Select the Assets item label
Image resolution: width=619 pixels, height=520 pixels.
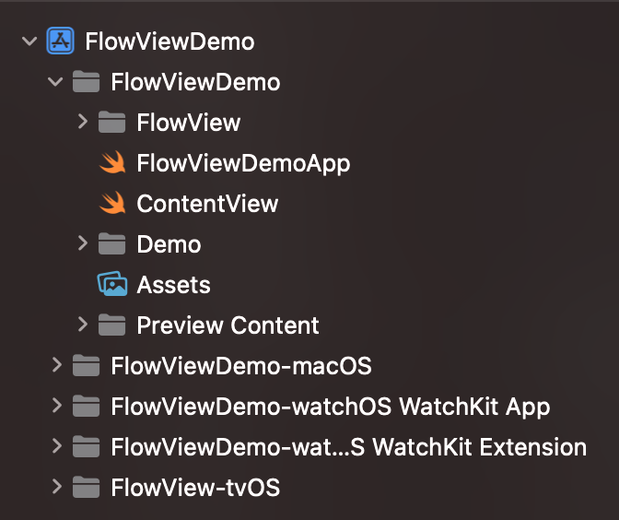coord(173,285)
